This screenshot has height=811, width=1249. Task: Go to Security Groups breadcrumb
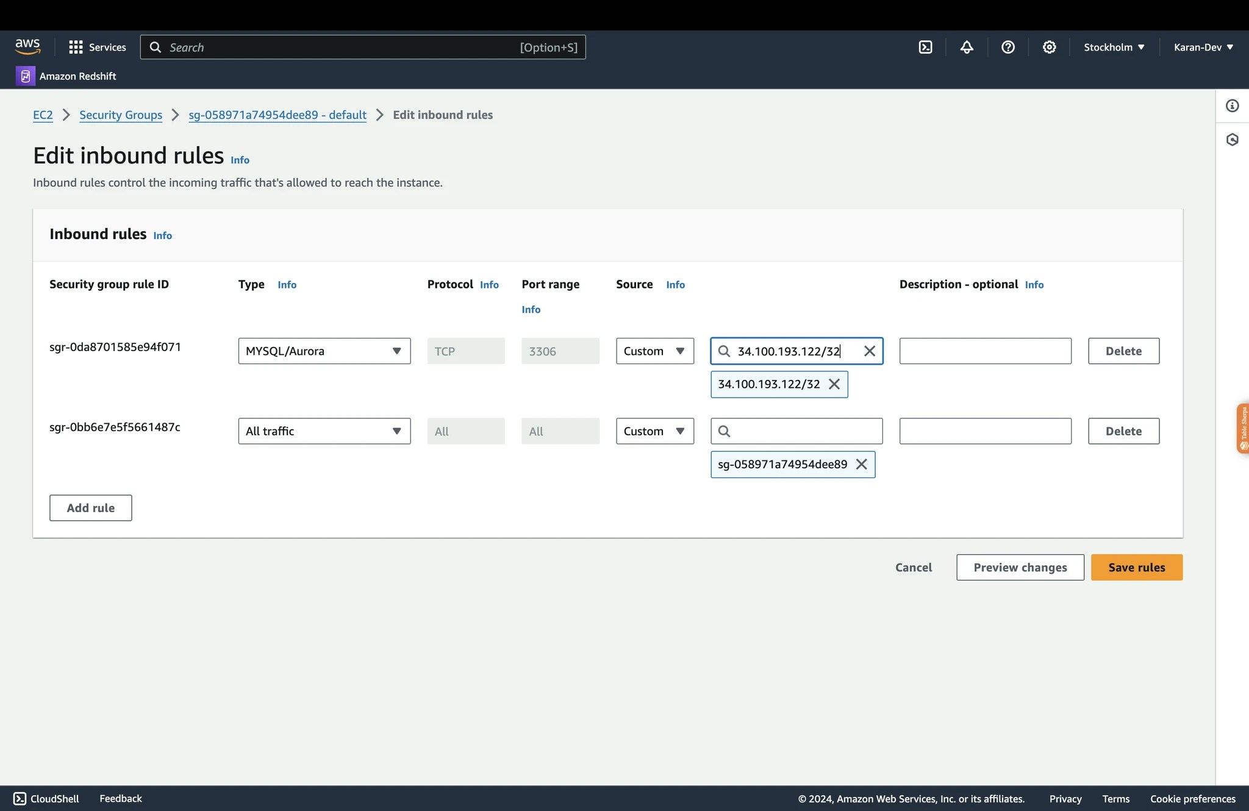pyautogui.click(x=121, y=115)
